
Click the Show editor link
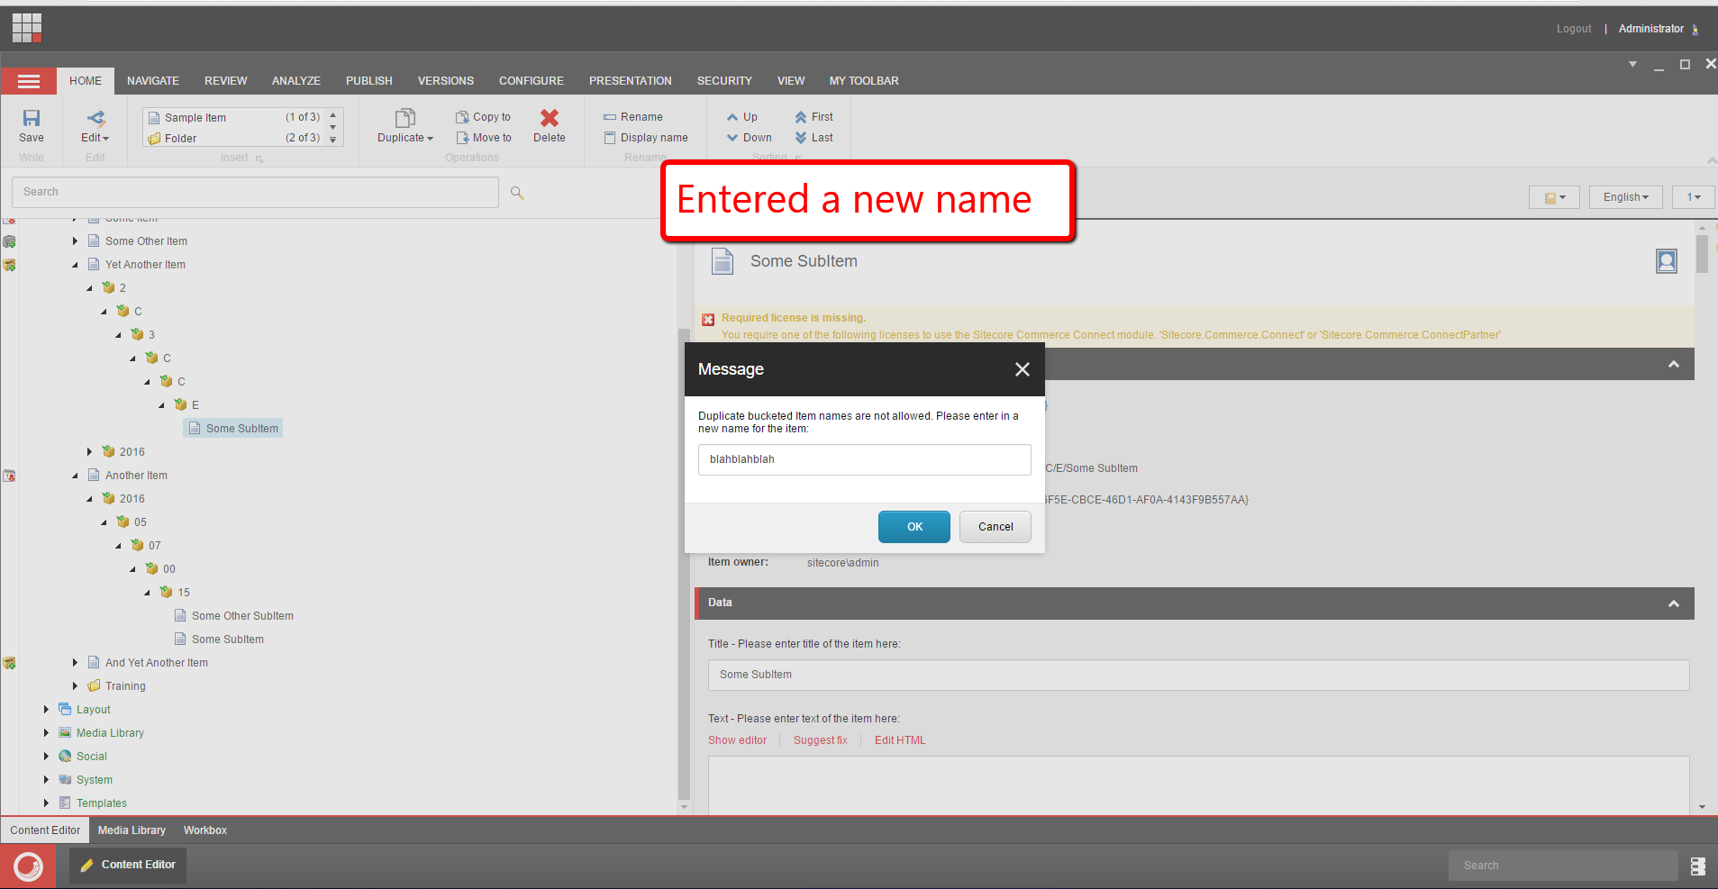click(737, 740)
